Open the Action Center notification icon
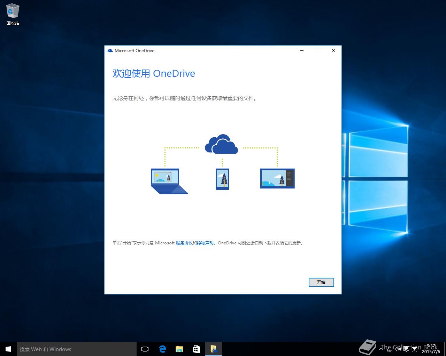 coord(406,349)
